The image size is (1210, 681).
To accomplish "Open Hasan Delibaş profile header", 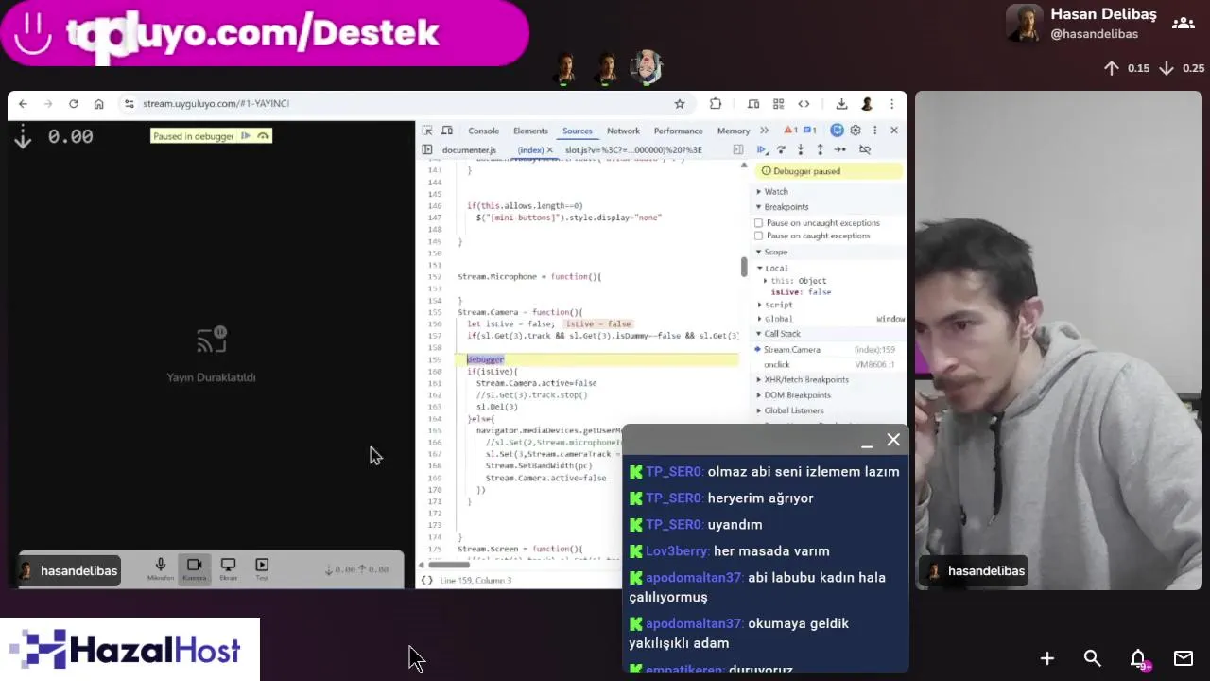I will pyautogui.click(x=1081, y=24).
